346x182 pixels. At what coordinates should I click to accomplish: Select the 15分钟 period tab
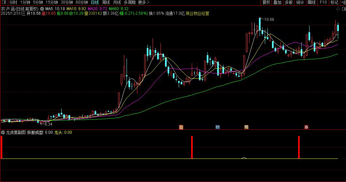click(x=52, y=2)
